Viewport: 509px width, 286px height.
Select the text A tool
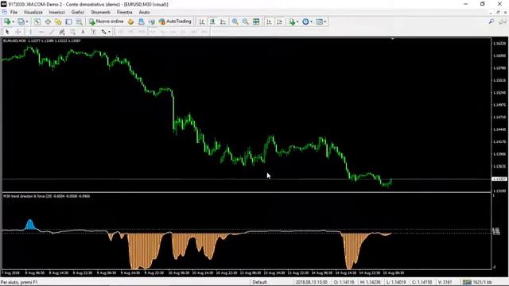[83, 32]
